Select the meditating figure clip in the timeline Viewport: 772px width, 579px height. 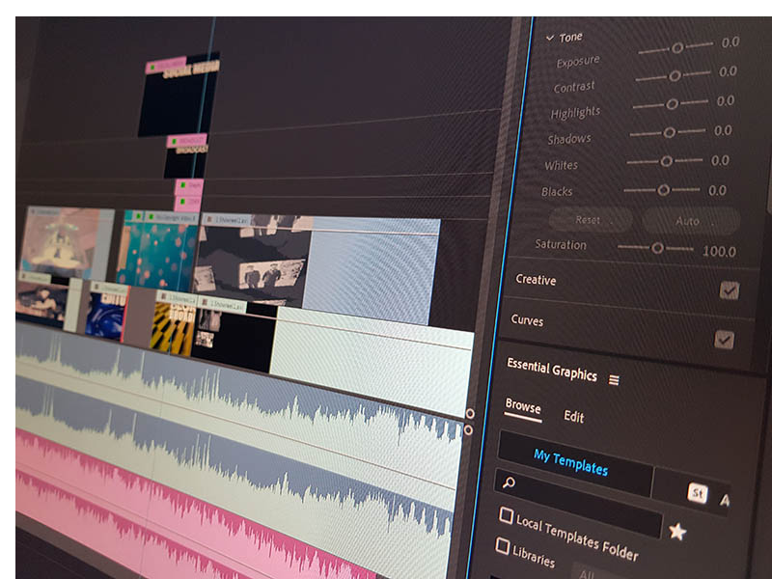[67, 244]
